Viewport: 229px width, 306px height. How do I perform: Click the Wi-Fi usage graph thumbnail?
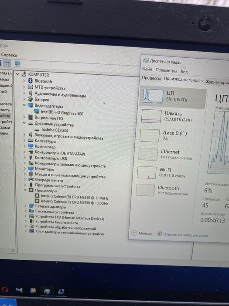tap(147, 172)
